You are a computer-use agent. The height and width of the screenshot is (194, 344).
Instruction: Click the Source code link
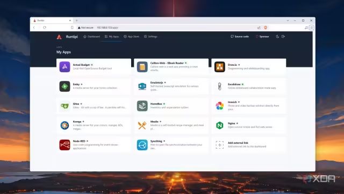click(240, 37)
